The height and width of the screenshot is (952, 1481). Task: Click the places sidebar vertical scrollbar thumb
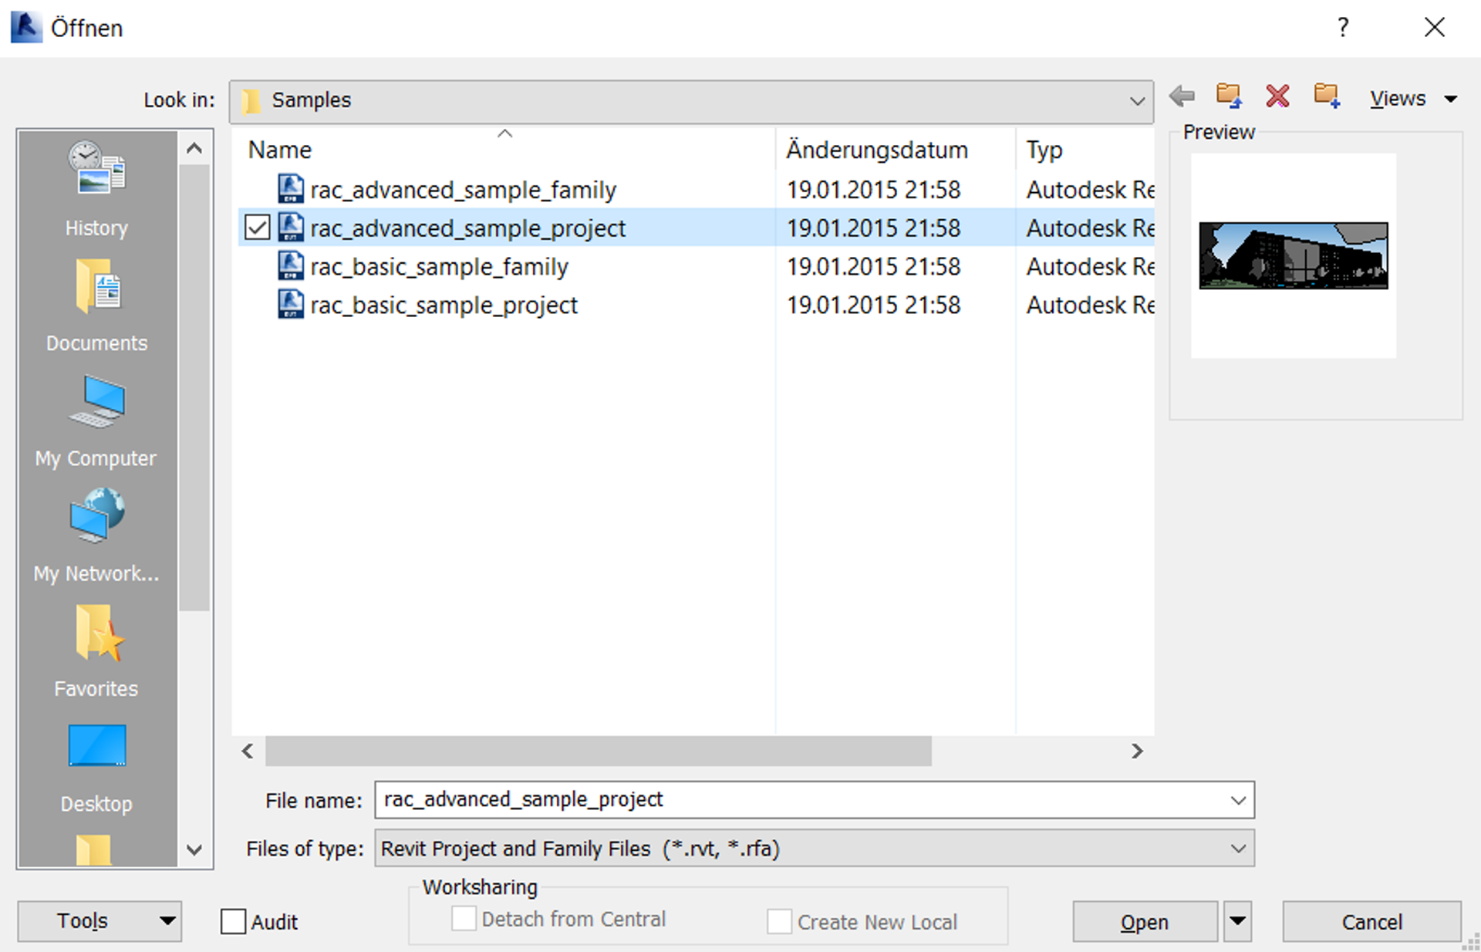(194, 387)
